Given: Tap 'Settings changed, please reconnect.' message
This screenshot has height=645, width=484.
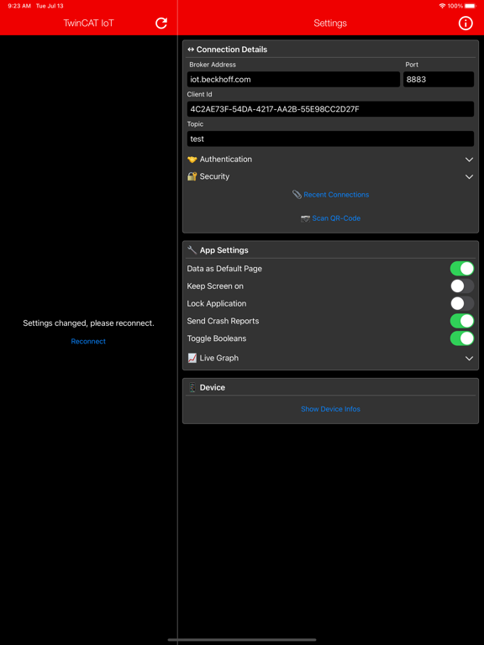Looking at the screenshot, I should pos(88,323).
